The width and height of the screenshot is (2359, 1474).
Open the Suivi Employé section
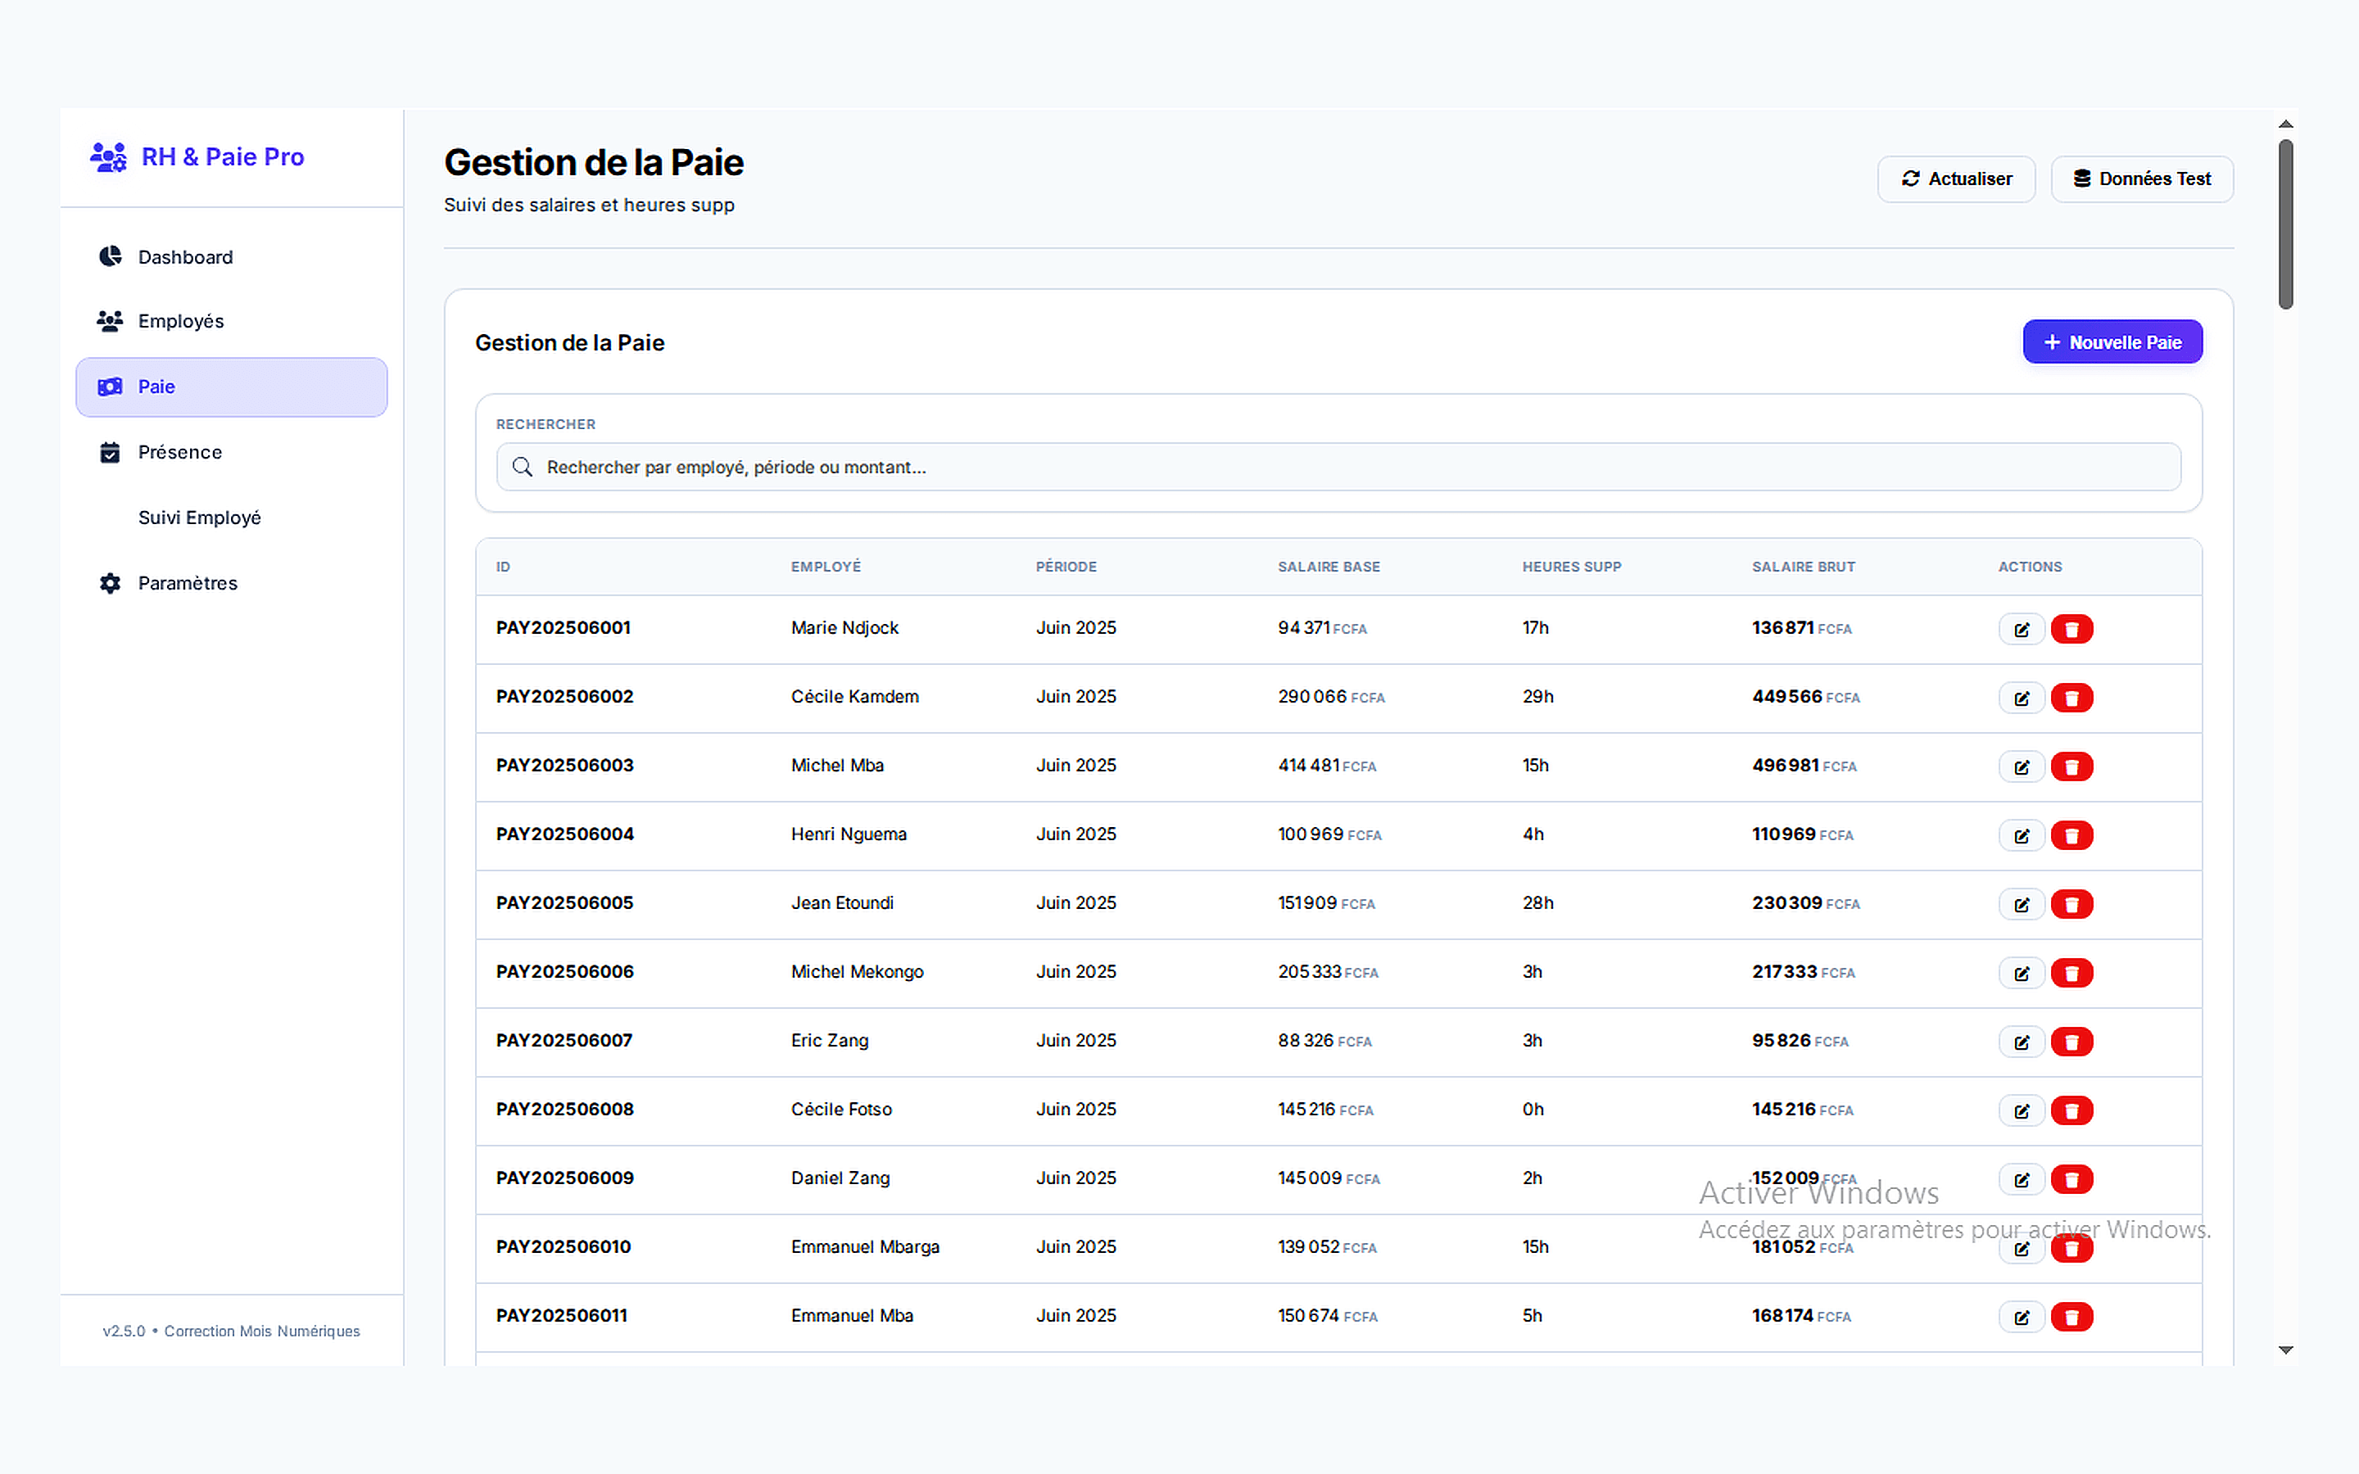pos(199,517)
